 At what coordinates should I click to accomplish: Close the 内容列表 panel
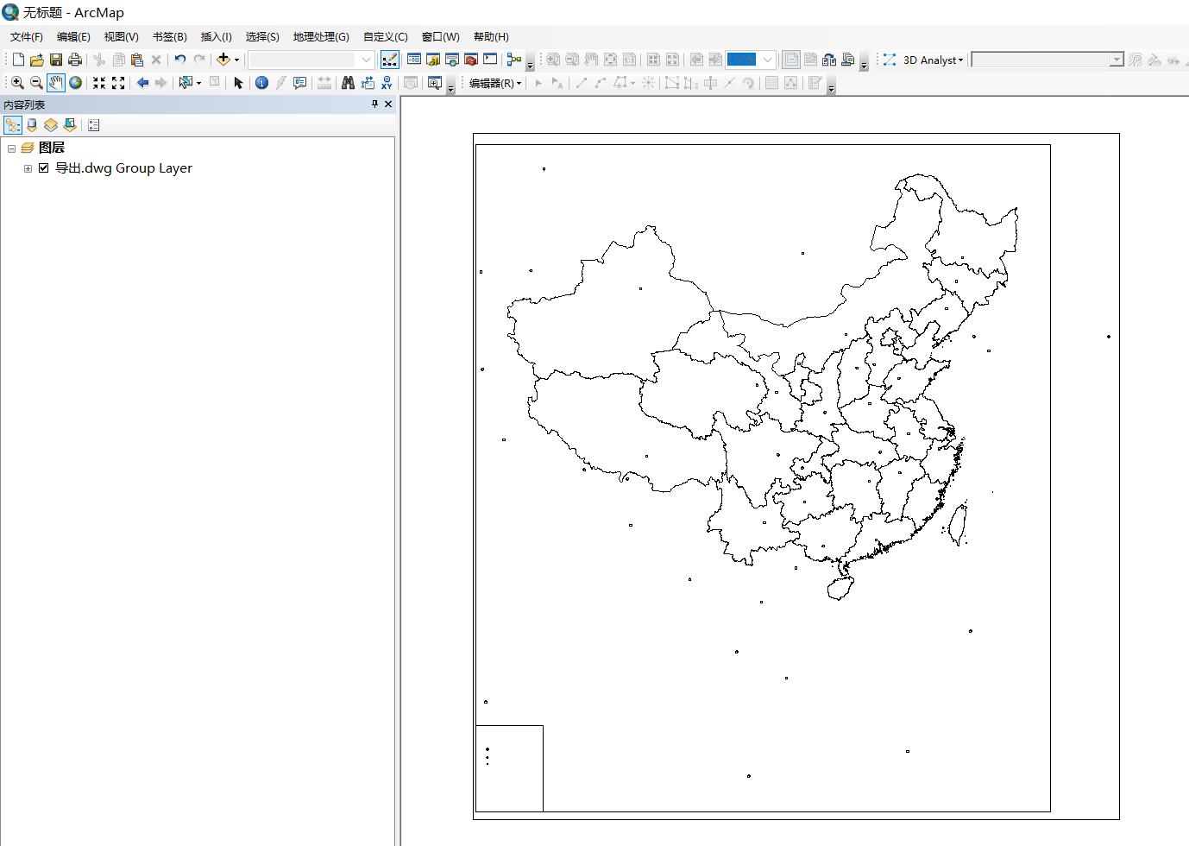coord(388,104)
